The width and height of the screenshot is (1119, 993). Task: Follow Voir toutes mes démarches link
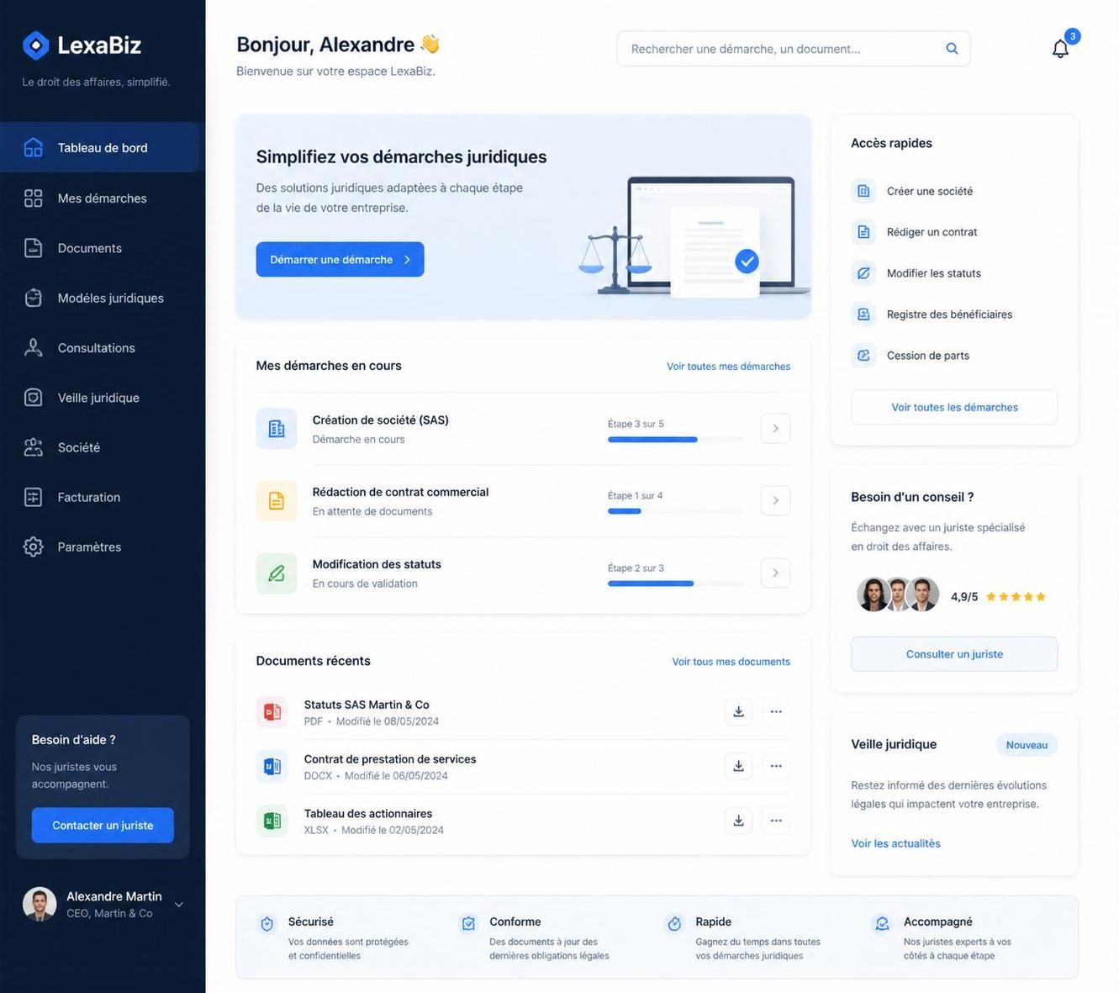[728, 367]
